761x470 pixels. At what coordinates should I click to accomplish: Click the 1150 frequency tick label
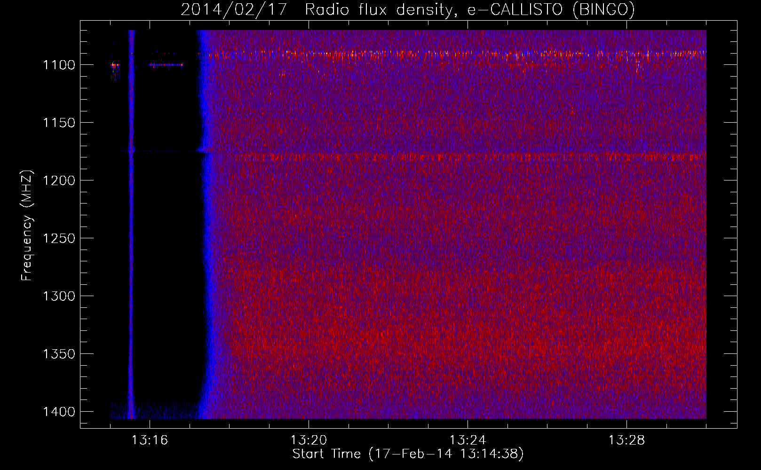[x=59, y=123]
